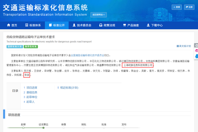Click the 技术委员会 person icon
Screen dimensions: 198x132
click(x=74, y=25)
